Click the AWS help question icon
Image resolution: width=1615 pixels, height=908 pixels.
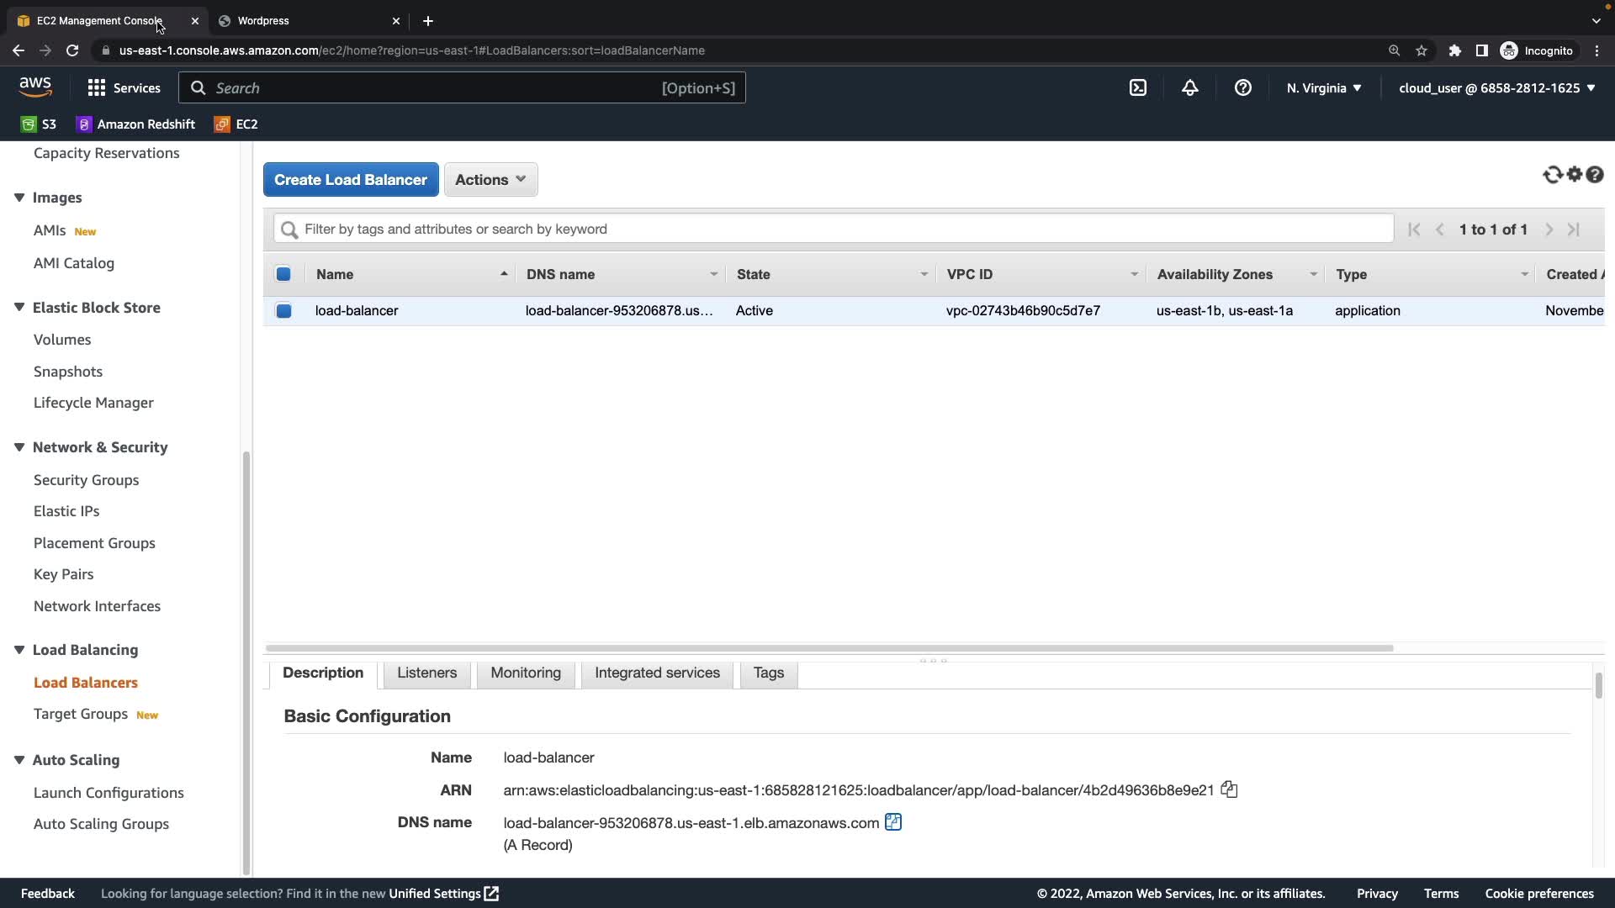tap(1242, 87)
